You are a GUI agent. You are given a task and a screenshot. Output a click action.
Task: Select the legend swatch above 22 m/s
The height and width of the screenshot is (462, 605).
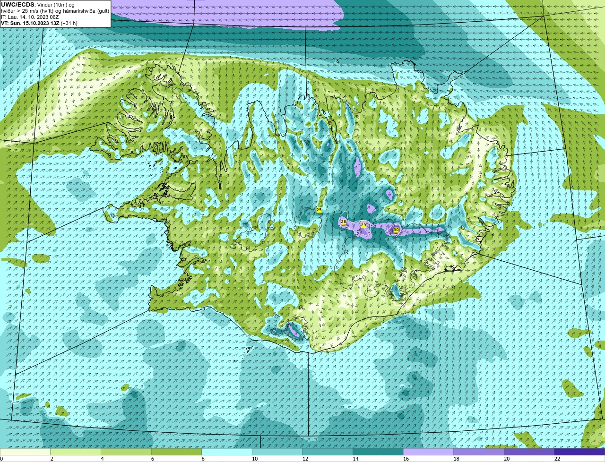click(x=580, y=452)
